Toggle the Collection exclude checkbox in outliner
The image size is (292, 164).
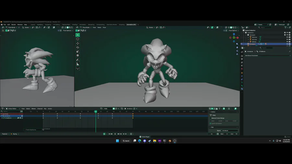coord(285,33)
